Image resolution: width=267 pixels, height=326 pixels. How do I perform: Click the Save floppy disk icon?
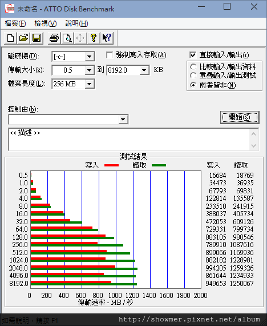[37, 38]
